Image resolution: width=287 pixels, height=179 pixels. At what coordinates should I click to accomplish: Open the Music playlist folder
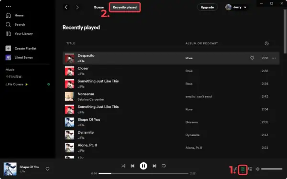coord(10,70)
